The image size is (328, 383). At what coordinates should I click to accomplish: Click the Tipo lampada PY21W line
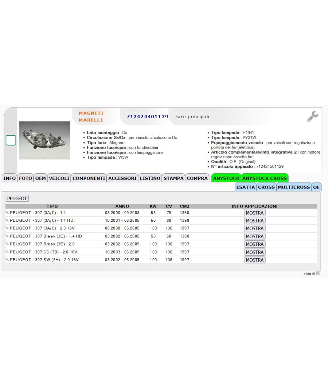click(x=234, y=138)
